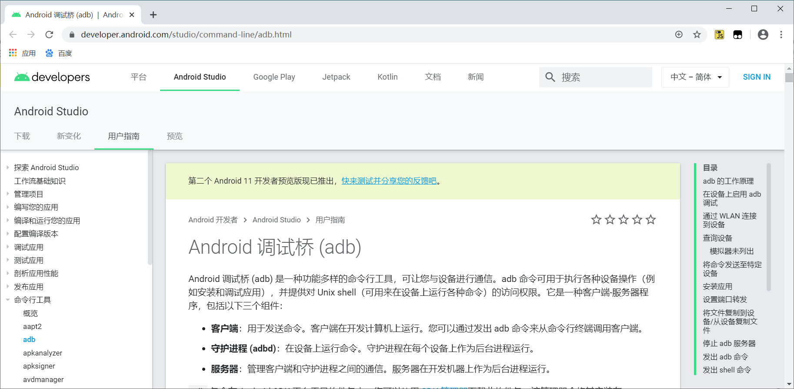Open aapt2 in the sidebar
Screen dimensions: 794x389
click(32, 326)
